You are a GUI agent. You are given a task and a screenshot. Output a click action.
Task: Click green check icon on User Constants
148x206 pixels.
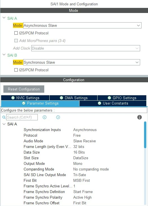[100, 103]
